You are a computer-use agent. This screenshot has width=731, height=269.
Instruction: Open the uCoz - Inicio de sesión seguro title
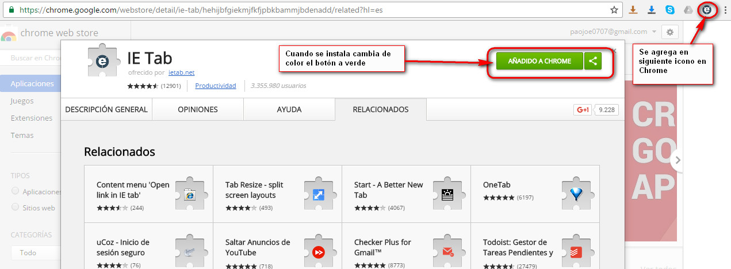click(123, 247)
